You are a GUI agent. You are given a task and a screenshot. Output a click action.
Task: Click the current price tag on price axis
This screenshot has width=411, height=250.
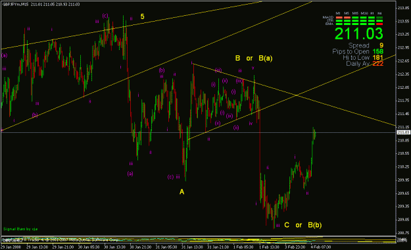tap(403, 132)
